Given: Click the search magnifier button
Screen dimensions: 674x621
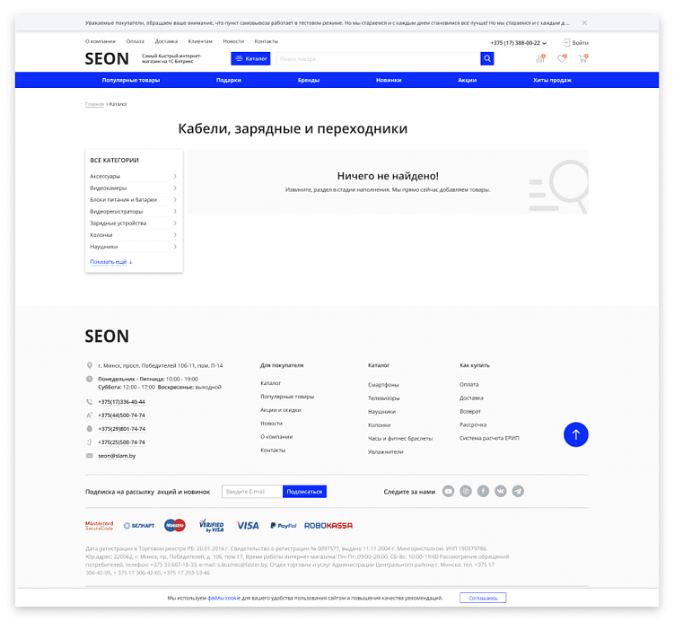Looking at the screenshot, I should coord(487,58).
